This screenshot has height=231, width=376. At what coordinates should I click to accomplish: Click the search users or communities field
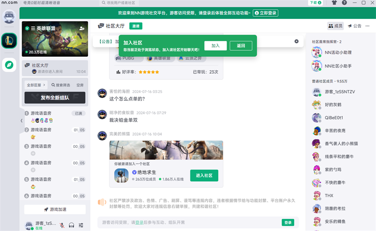click(119, 3)
